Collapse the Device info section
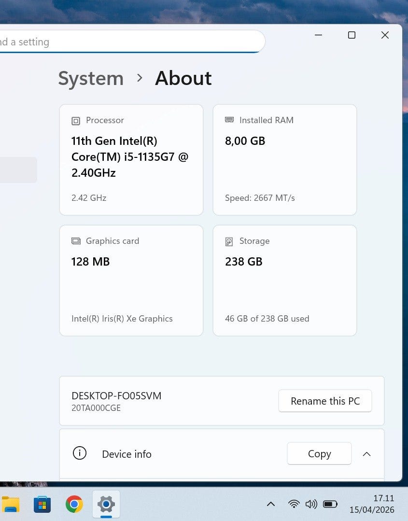Screen dimensions: 408x521 [x=366, y=454]
